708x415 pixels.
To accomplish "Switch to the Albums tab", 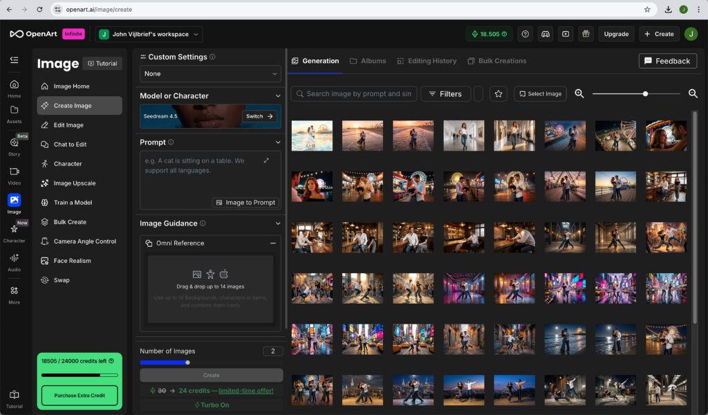I will coord(367,61).
